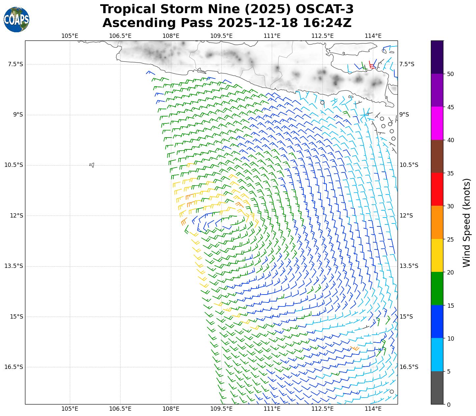Click the right axis 15°S latitude label
This screenshot has width=476, height=416.
pos(406,317)
